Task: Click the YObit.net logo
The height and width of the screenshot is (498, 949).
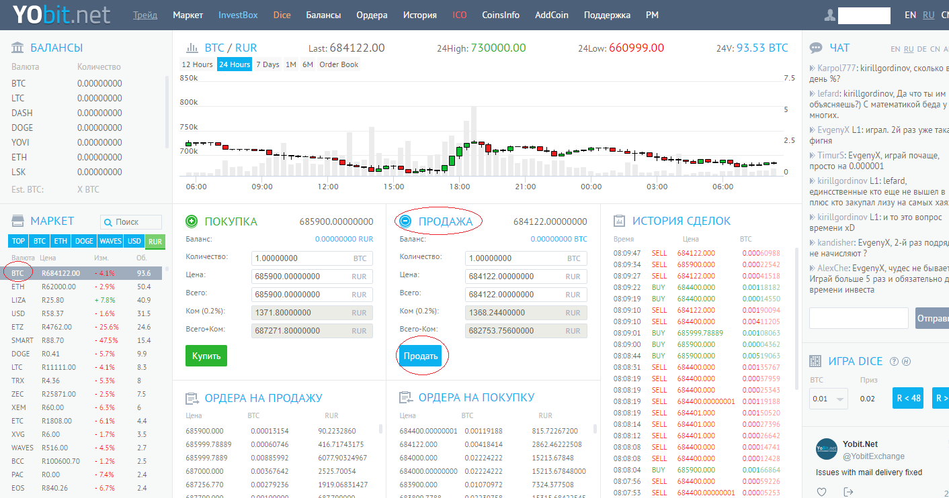Action: click(62, 15)
